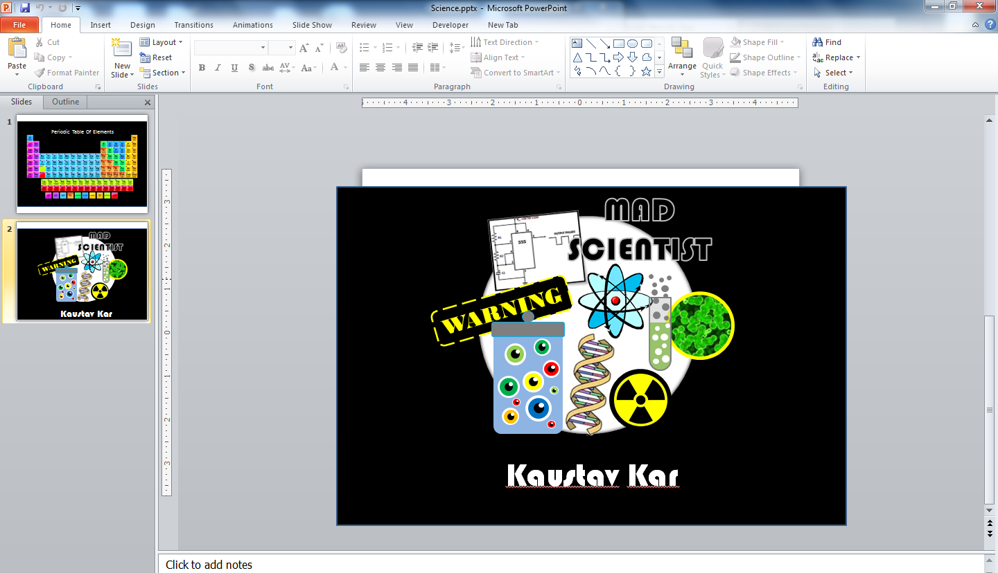
Task: Select the Format Painter tool
Action: point(67,73)
